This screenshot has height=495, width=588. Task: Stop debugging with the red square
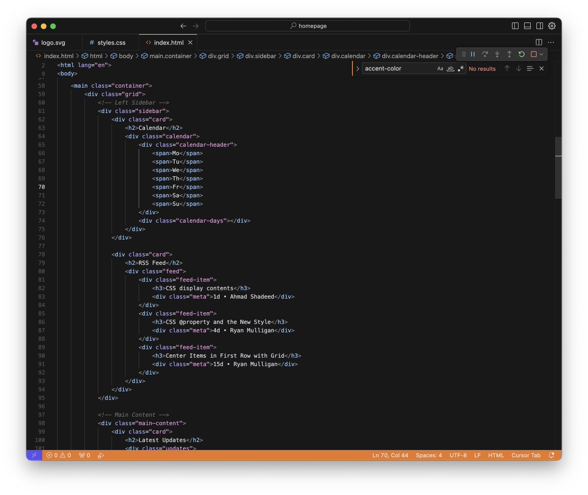[x=534, y=54]
